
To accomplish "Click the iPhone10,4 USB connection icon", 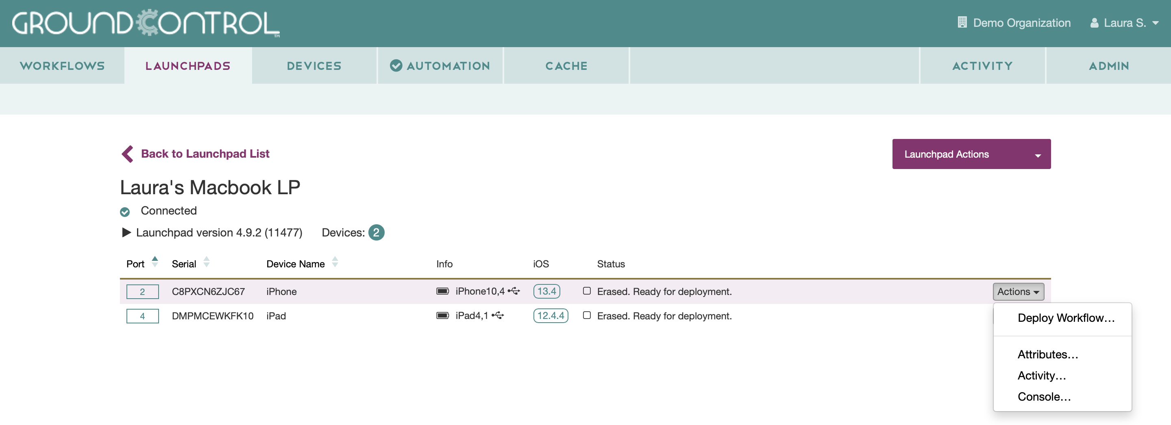I will [514, 291].
